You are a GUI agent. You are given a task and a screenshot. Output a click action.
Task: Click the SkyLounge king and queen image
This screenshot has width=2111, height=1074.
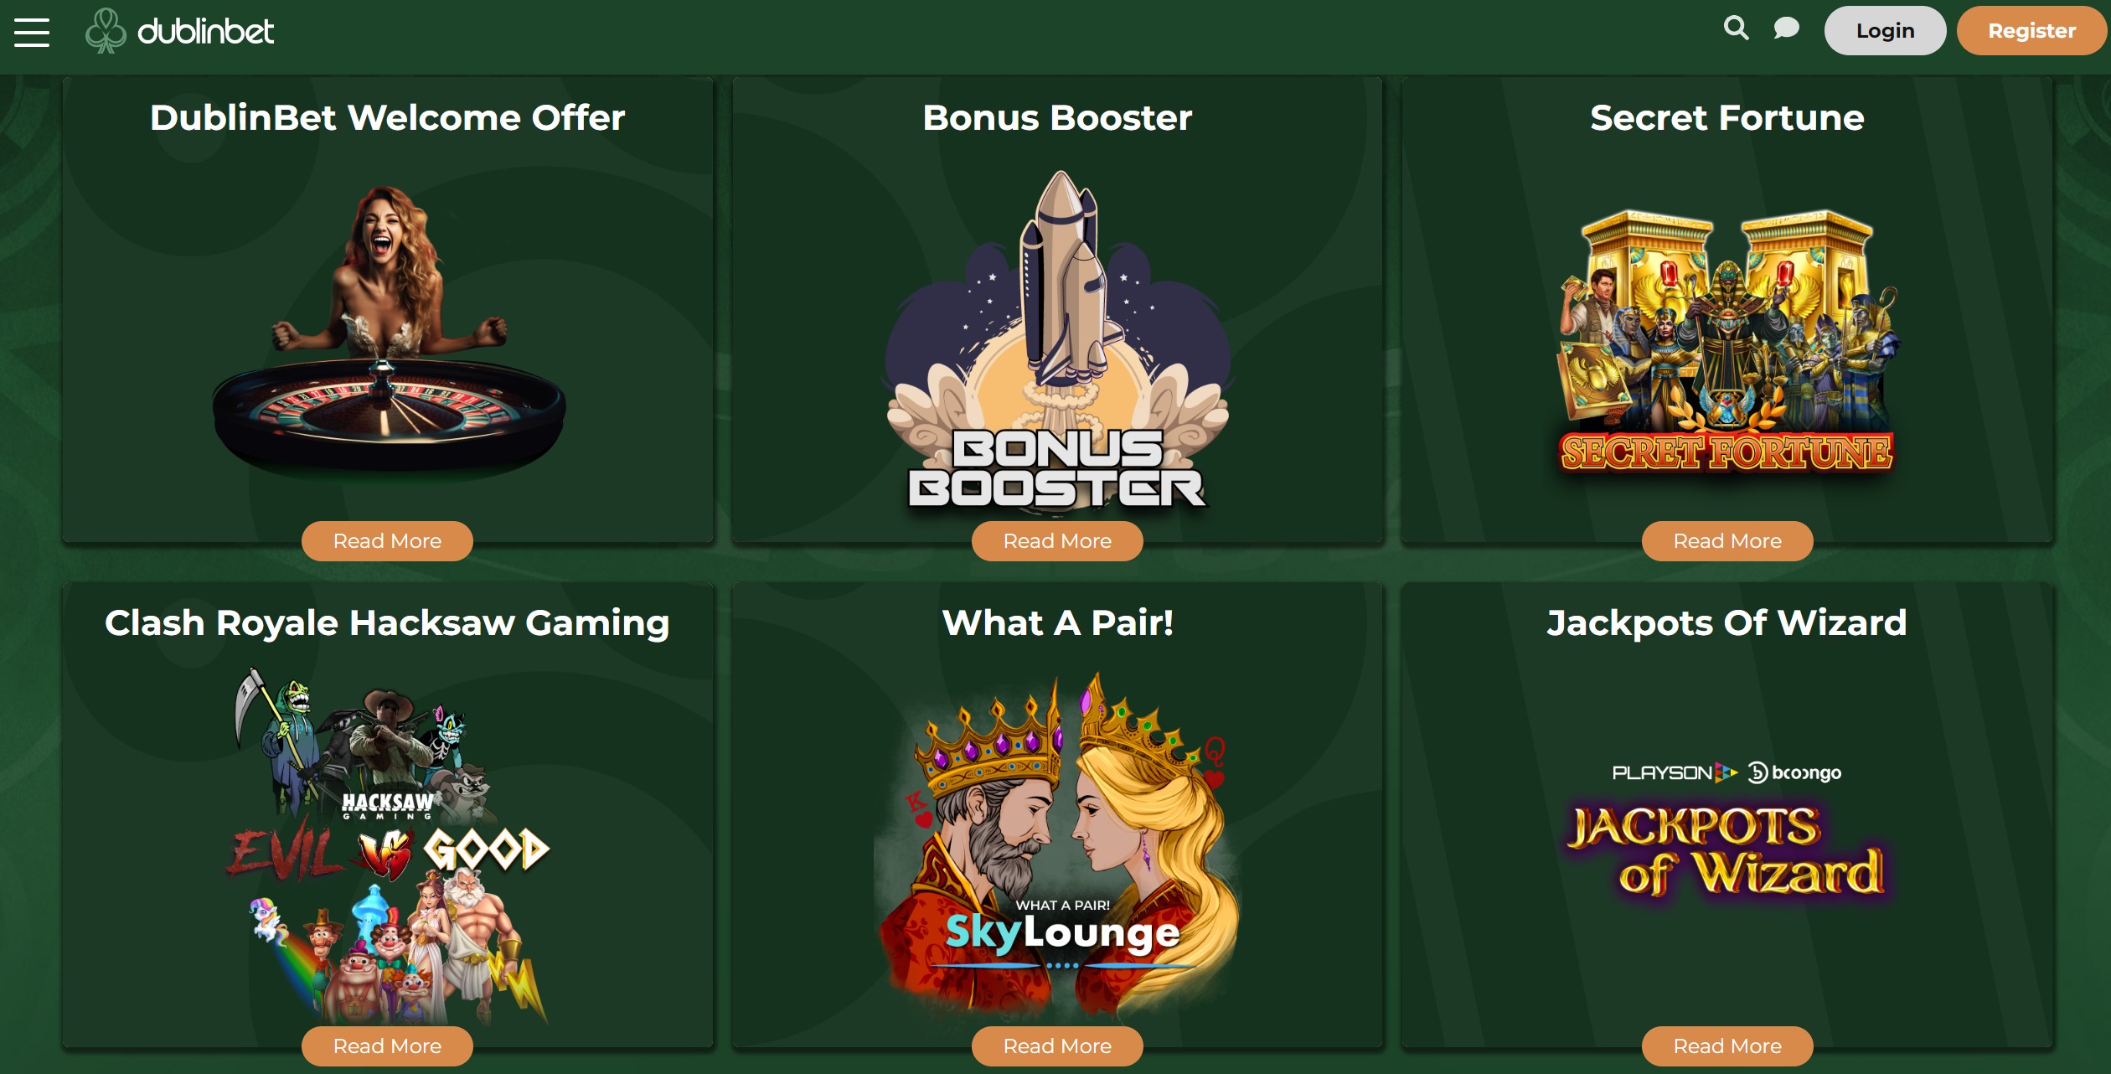(x=1058, y=846)
